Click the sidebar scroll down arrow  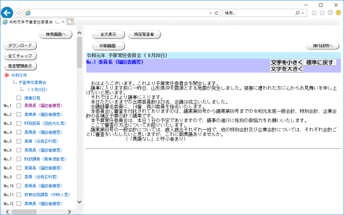click(80, 202)
